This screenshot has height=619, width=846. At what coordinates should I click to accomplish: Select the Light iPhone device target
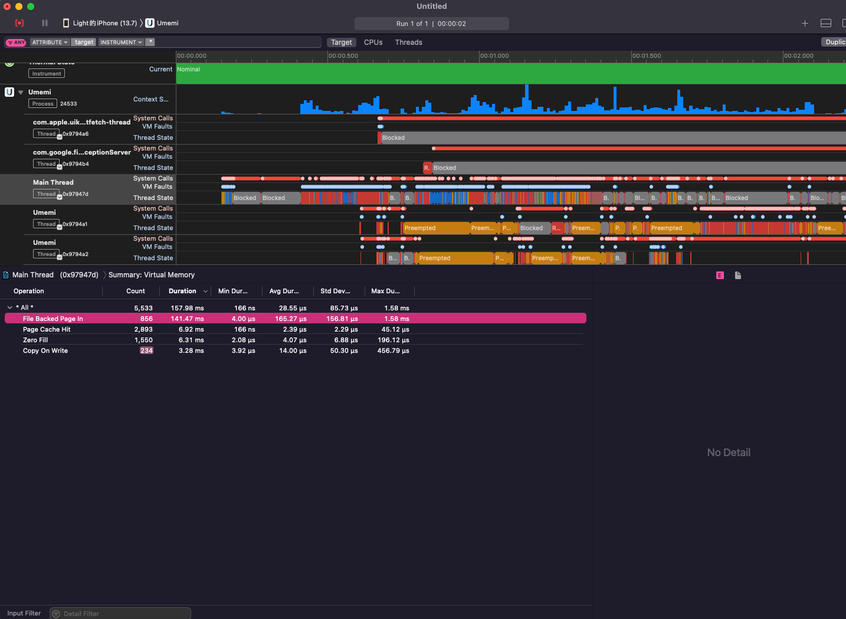100,23
